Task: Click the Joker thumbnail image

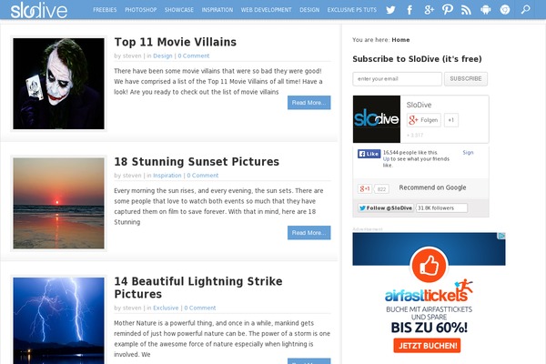Action: [58, 84]
